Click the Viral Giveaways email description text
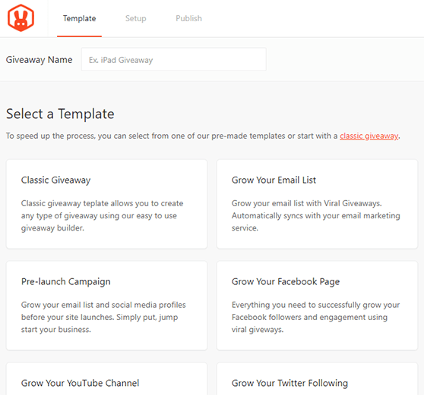Image resolution: width=424 pixels, height=395 pixels. (316, 215)
